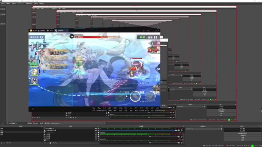Pause game with 暂停 button

[152, 37]
